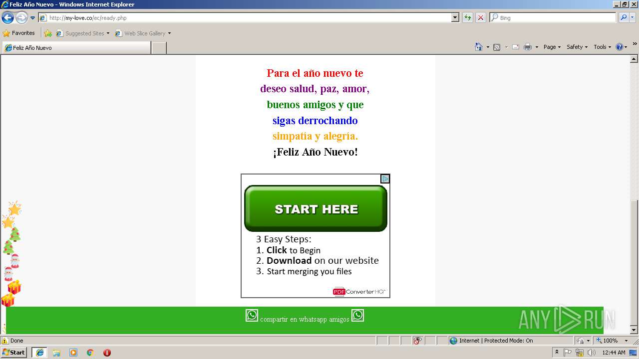Screen dimensions: 639x359
Task: Open the search provider dropdown arrow
Action: (x=633, y=17)
